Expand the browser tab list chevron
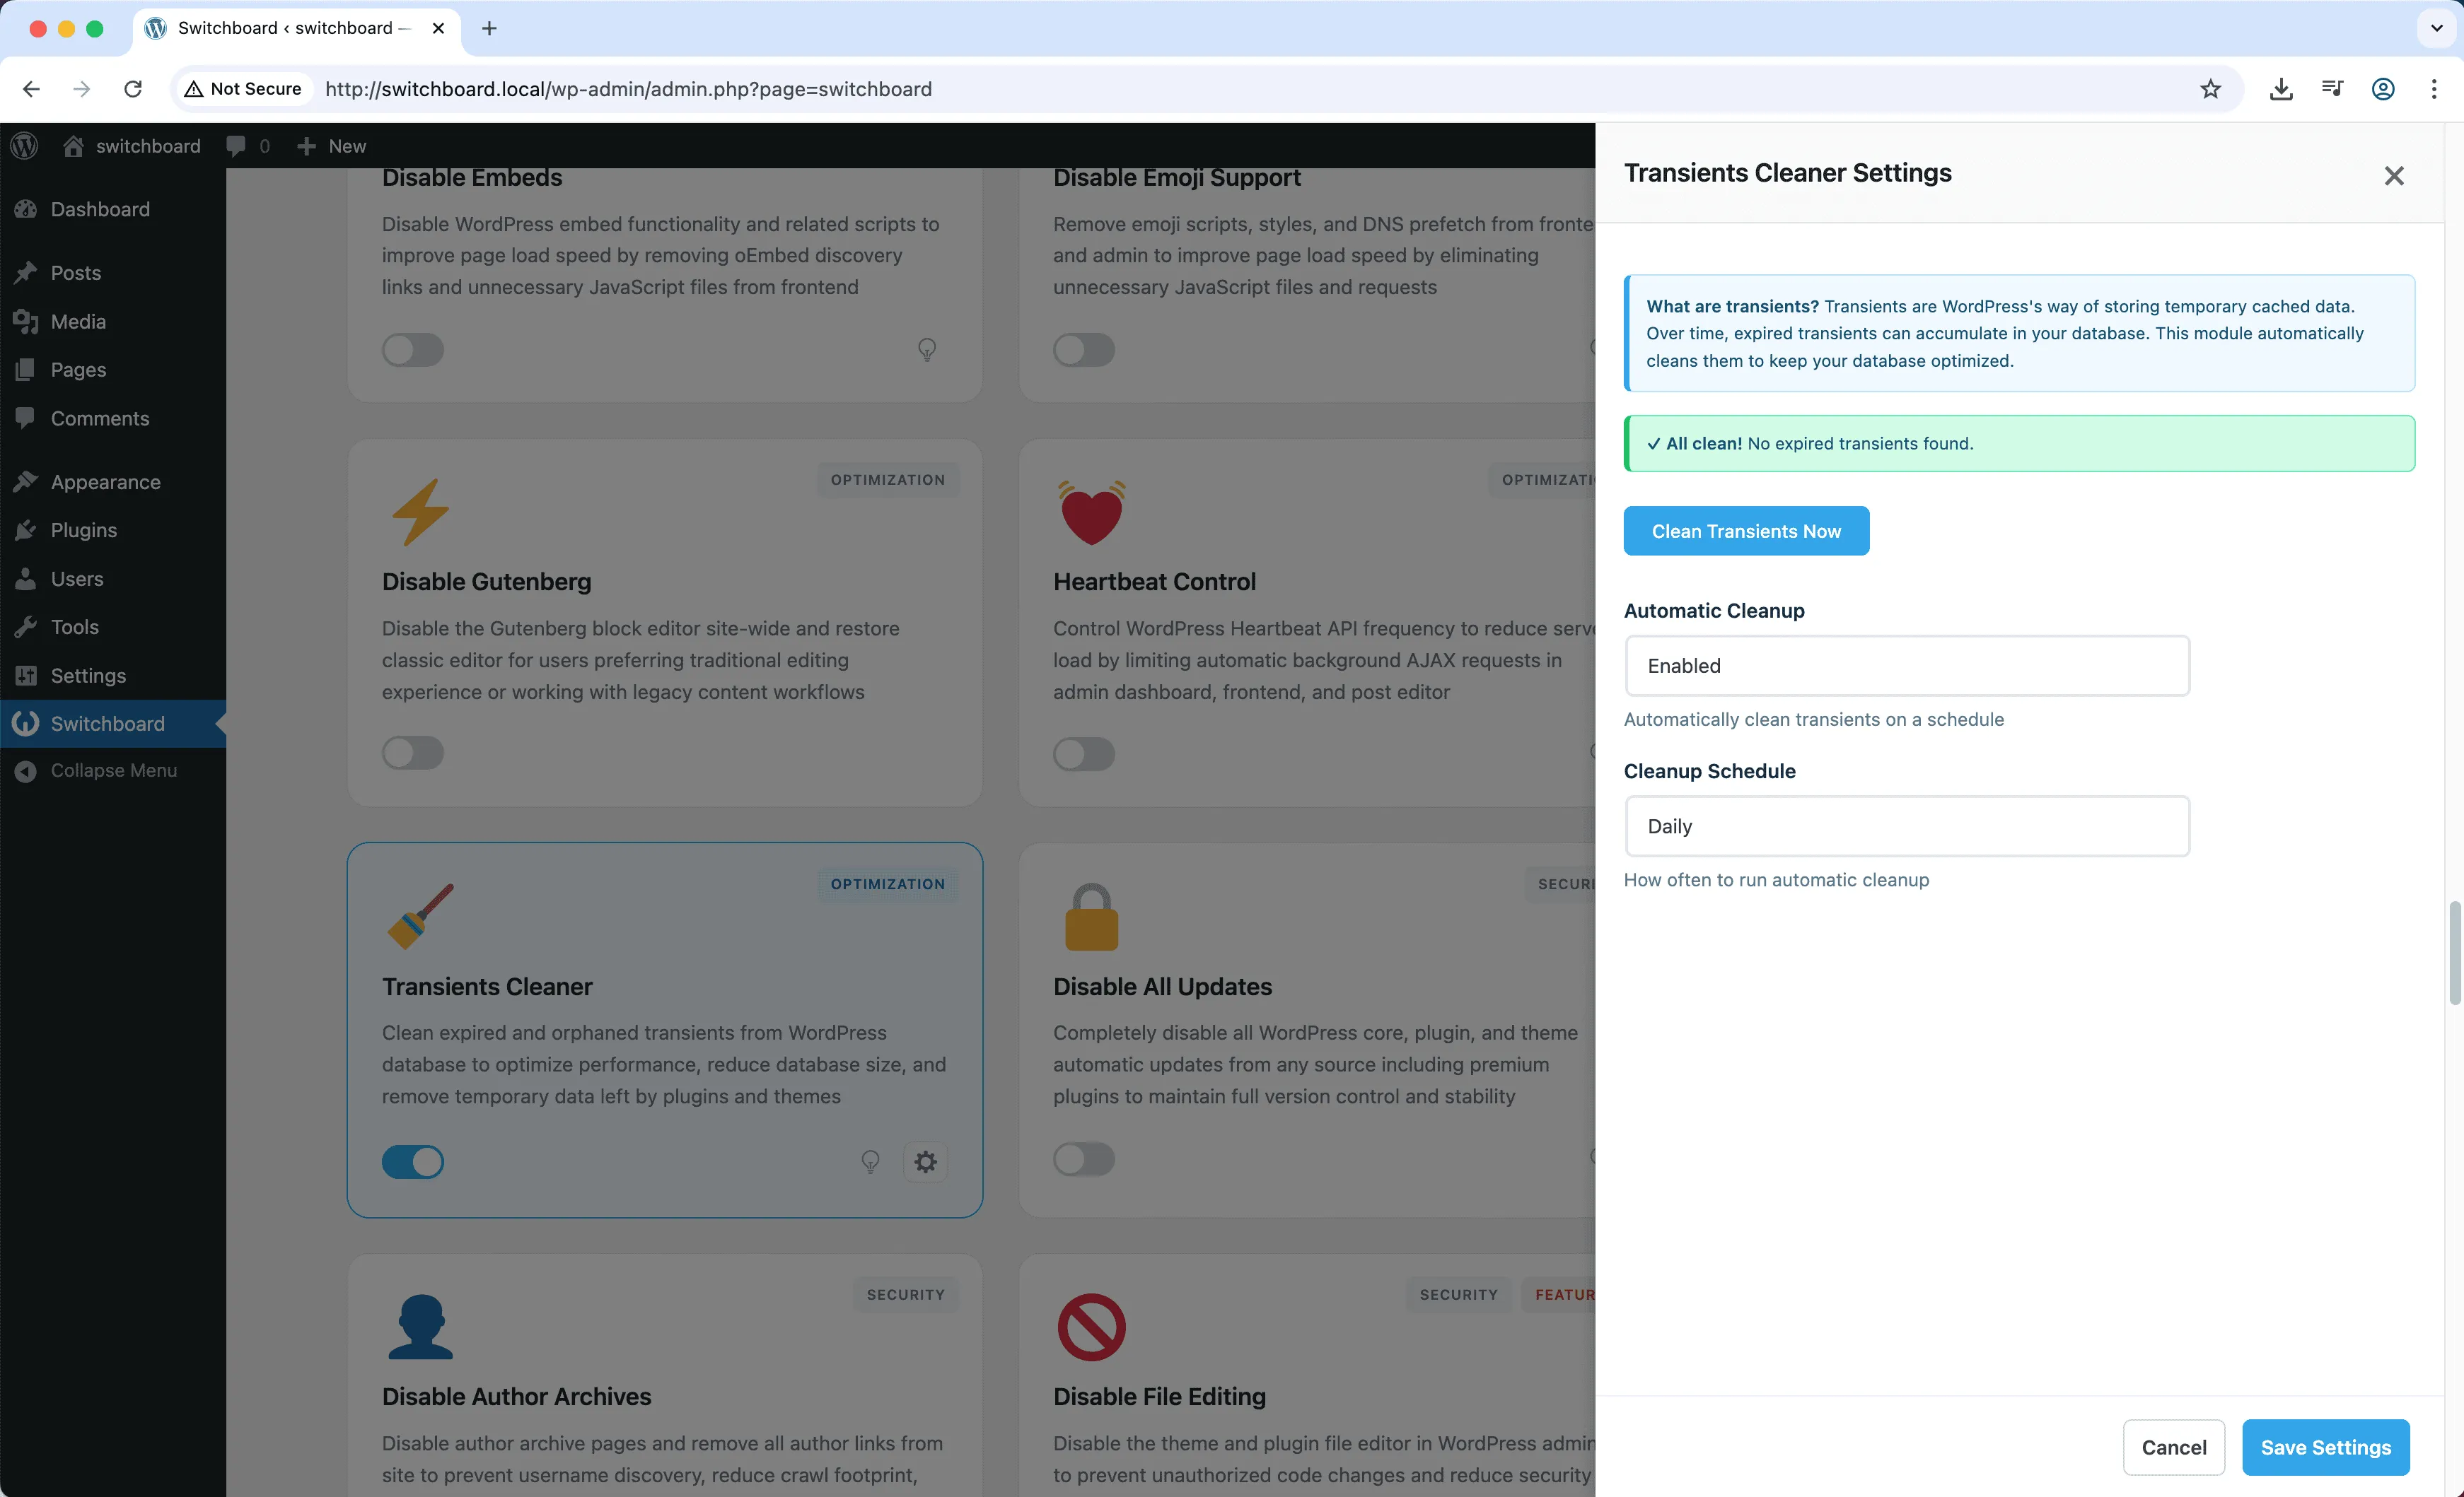 pos(2436,28)
